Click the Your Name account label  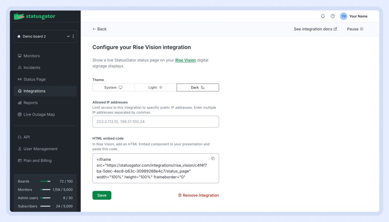pos(358,16)
